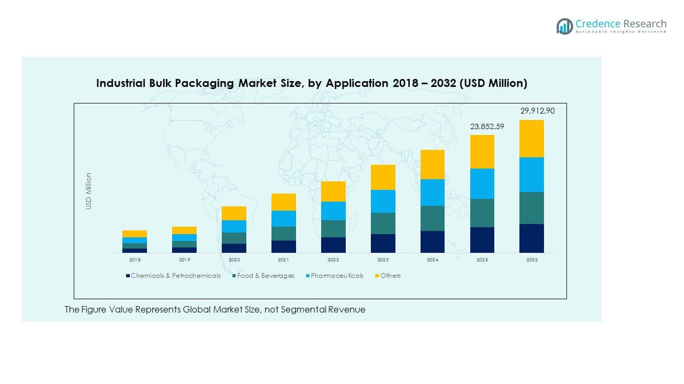Screen dimensions: 684x384
Task: Click the 2022 year label on axis
Action: click(x=333, y=260)
